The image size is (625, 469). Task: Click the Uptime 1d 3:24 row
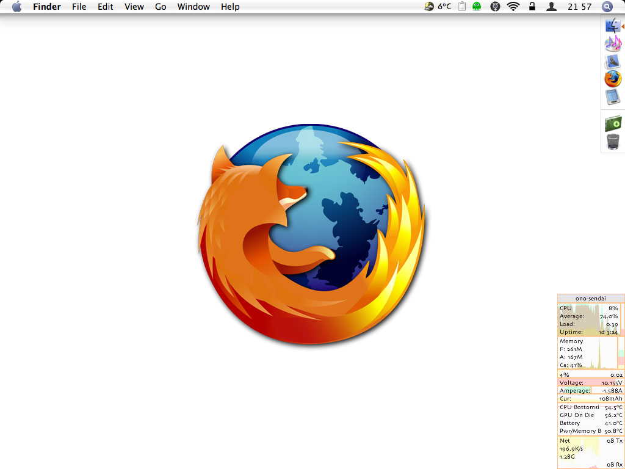(x=589, y=332)
